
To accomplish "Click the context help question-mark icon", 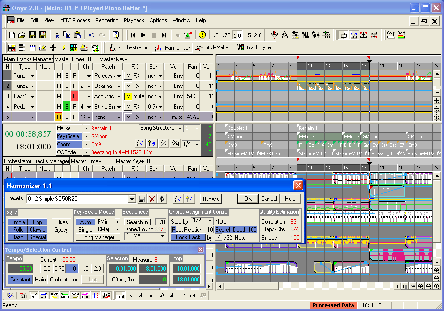I will 115,35.
